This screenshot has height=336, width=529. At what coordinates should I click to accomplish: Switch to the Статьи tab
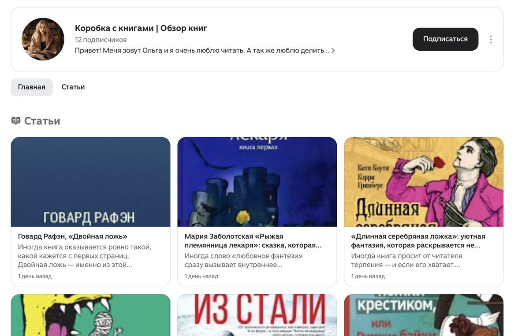click(x=73, y=87)
